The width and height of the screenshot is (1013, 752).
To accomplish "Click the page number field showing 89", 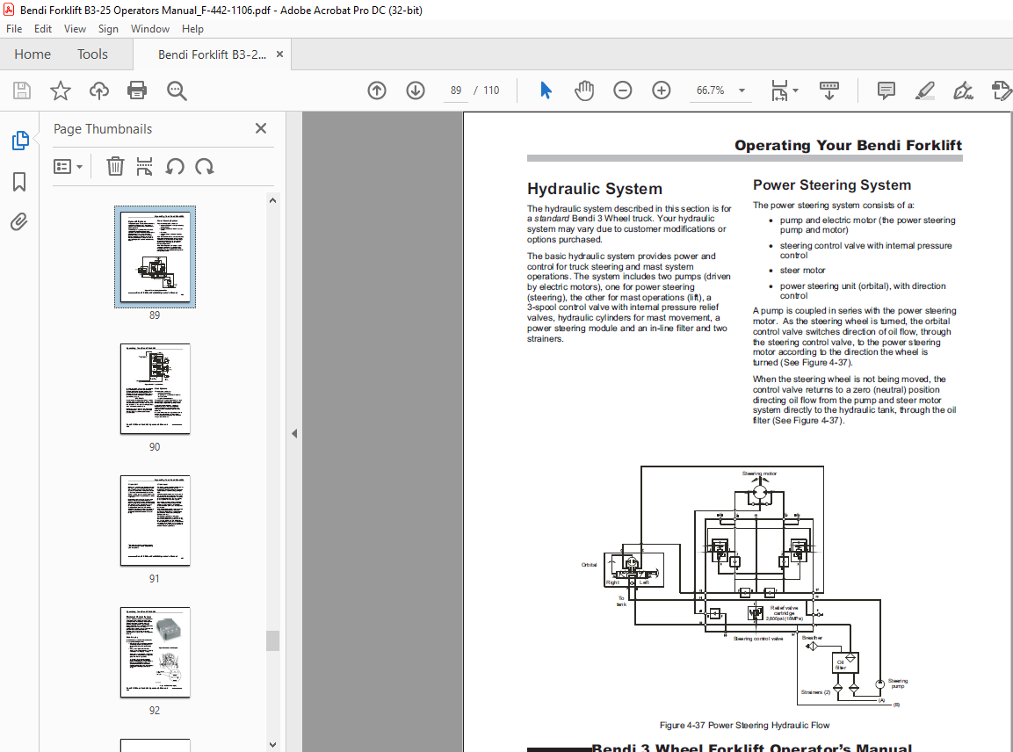I will pos(456,90).
